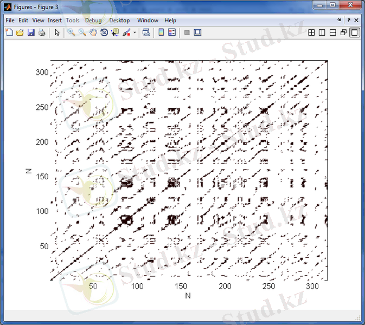The height and width of the screenshot is (325, 365).
Task: Open the File menu
Action: click(10, 21)
